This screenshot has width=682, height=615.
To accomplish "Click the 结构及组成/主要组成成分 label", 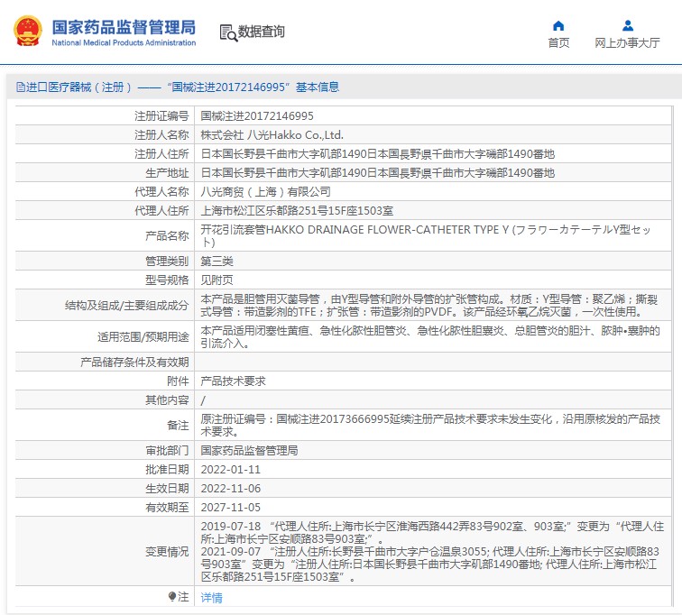I will tap(126, 306).
